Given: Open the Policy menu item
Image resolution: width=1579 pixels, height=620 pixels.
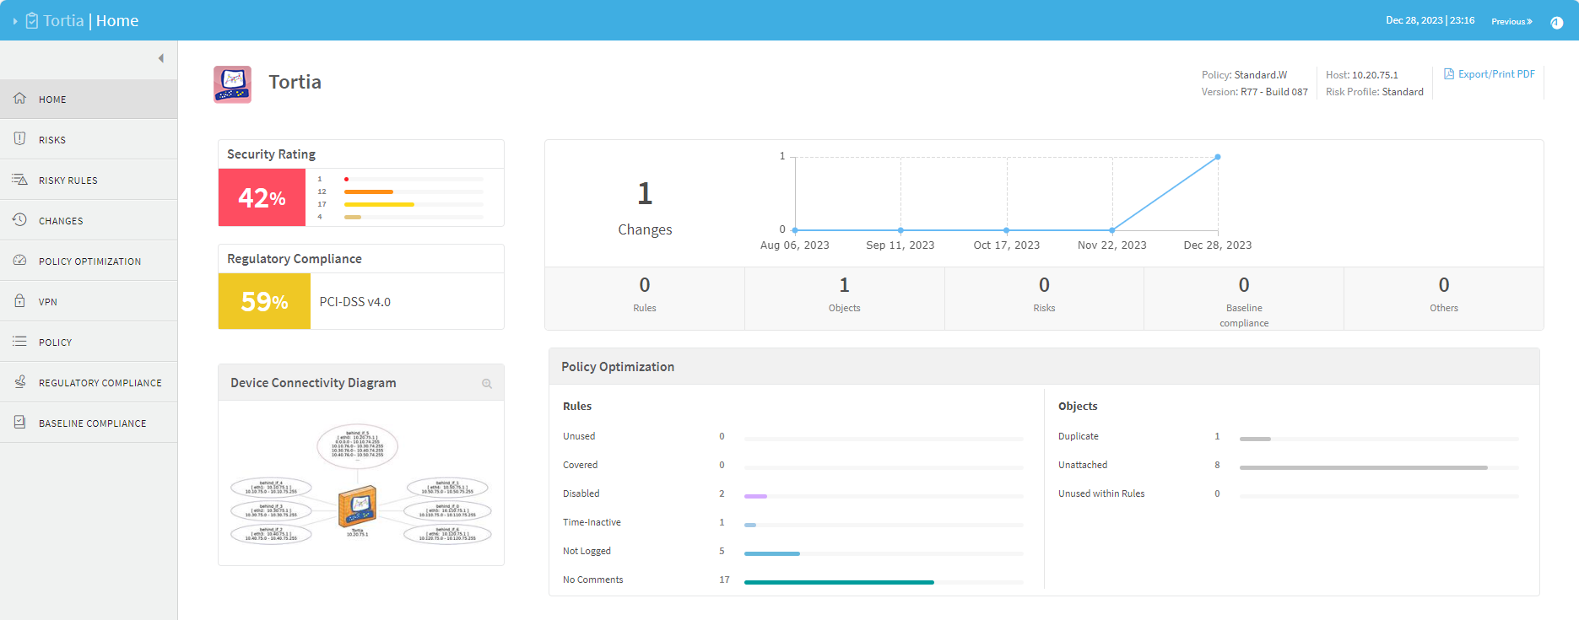Looking at the screenshot, I should pos(56,342).
